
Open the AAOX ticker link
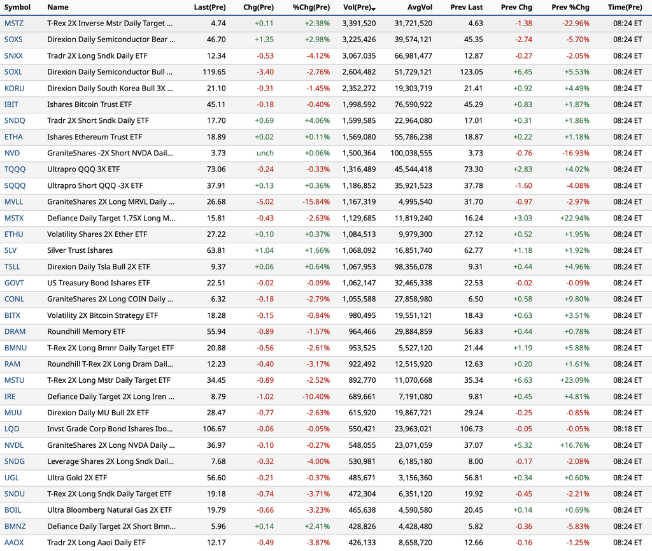tap(14, 542)
